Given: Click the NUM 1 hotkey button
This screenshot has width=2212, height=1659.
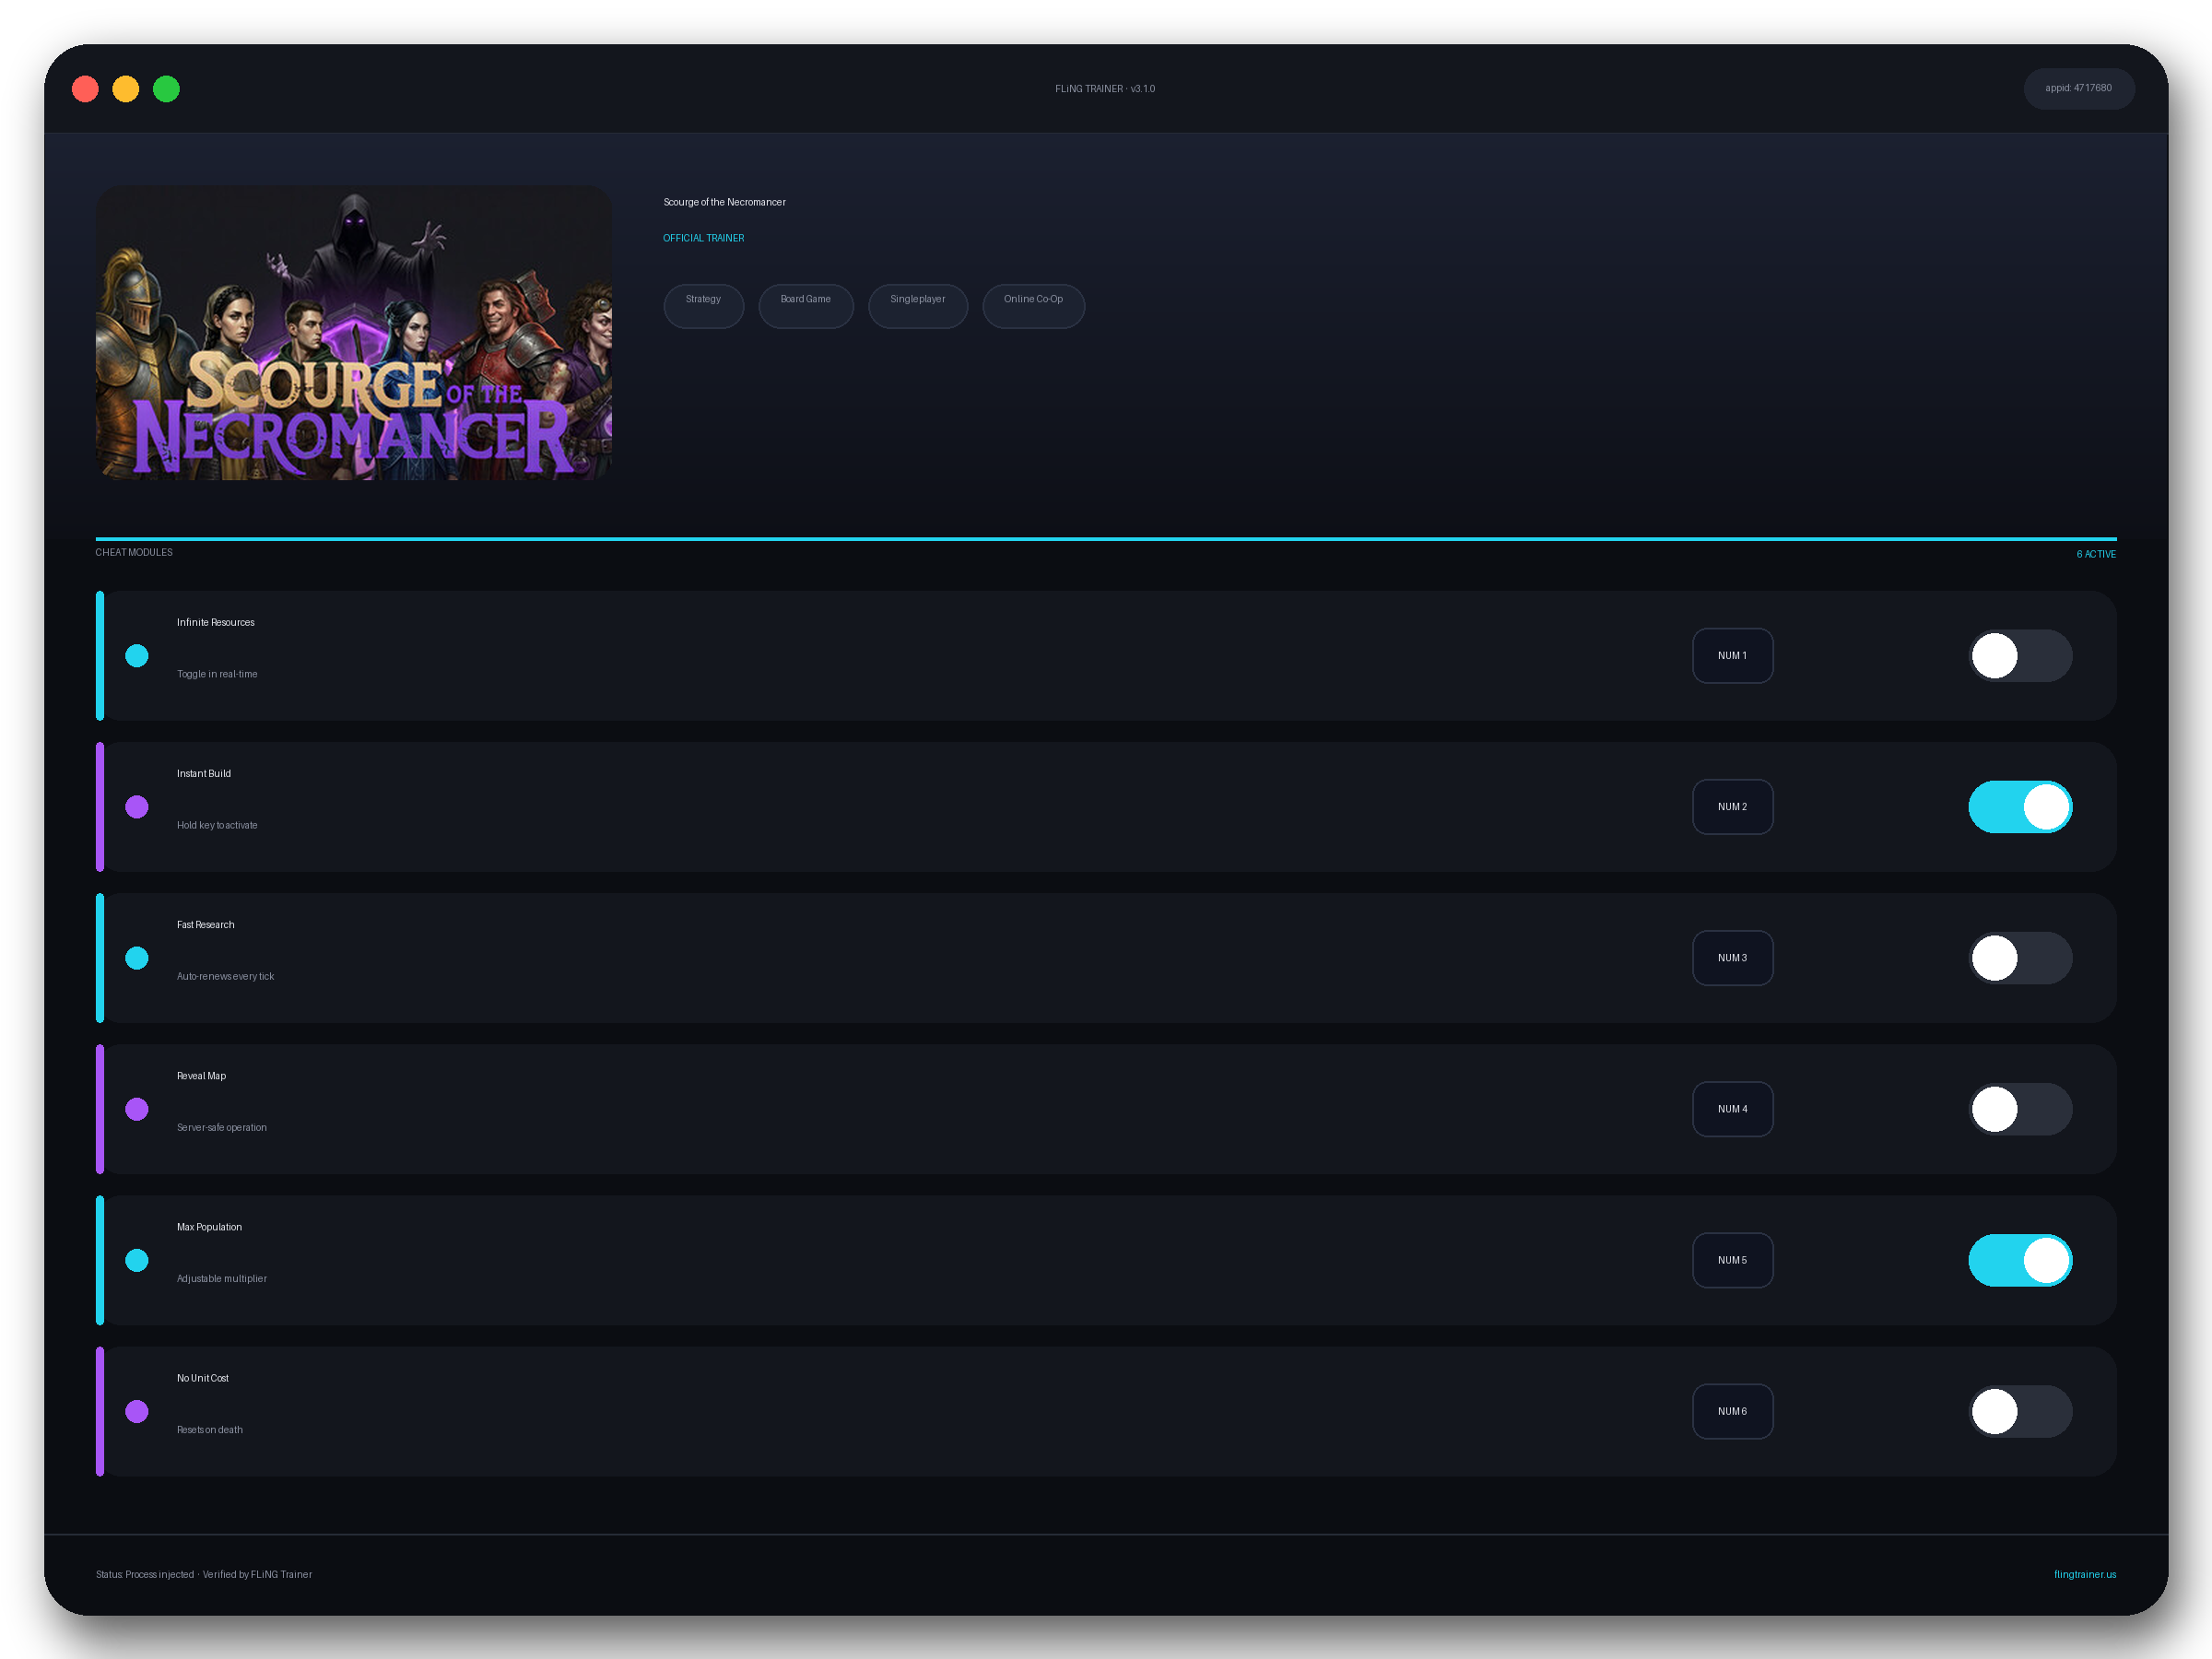Looking at the screenshot, I should 1732,656.
